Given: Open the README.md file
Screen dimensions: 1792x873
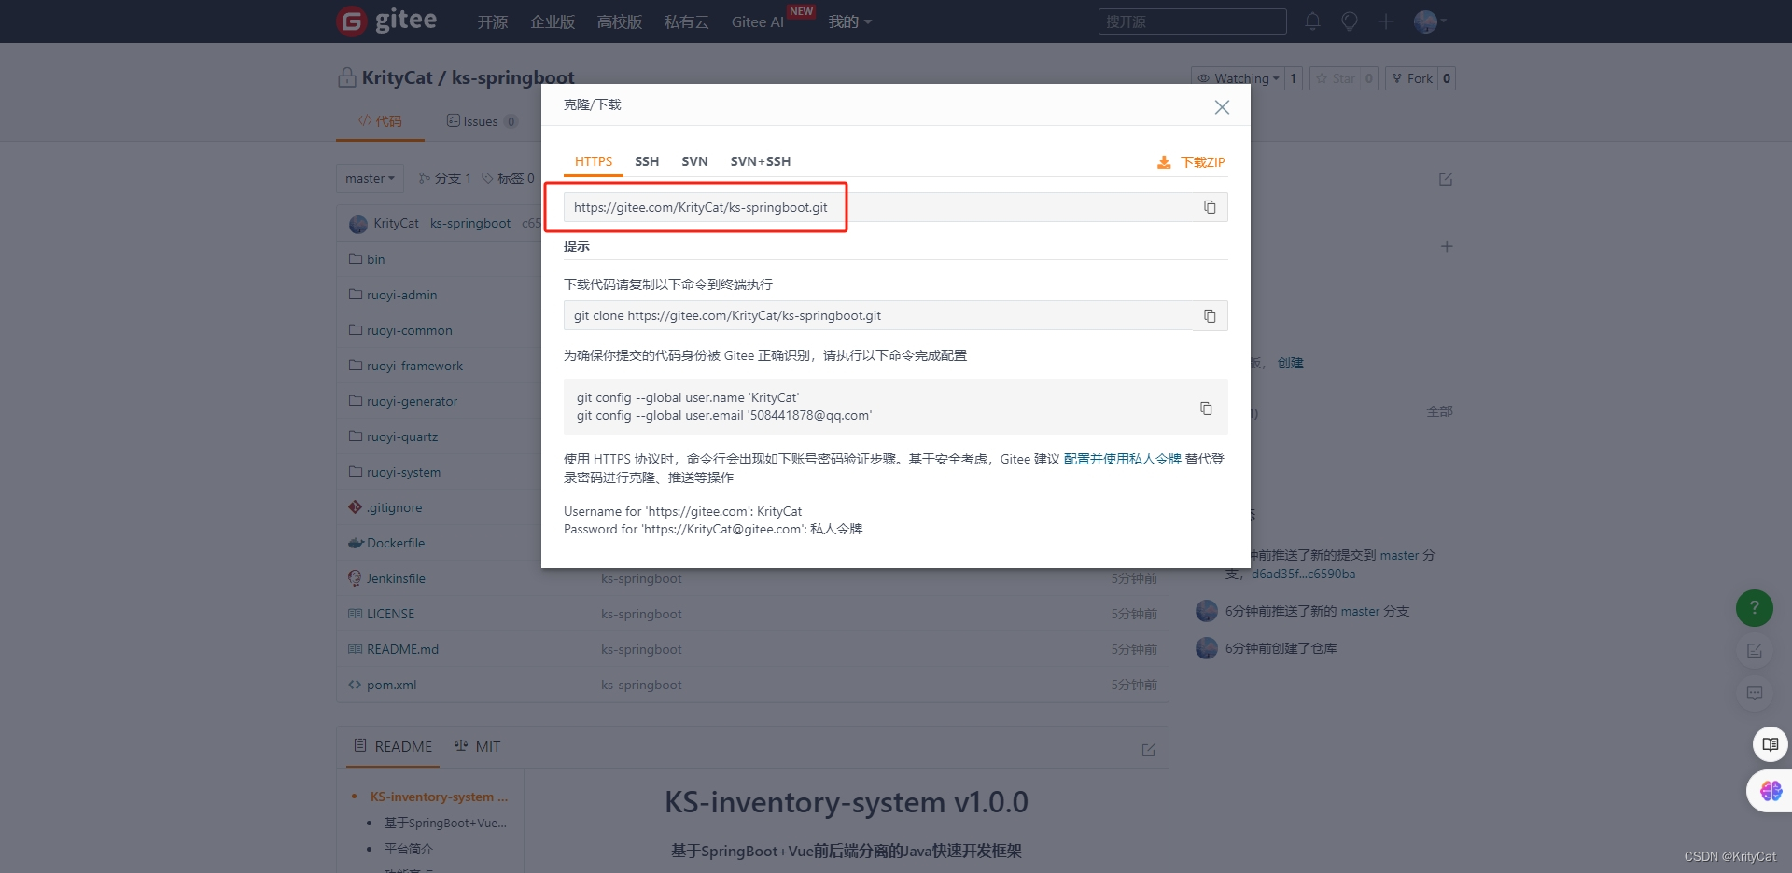Looking at the screenshot, I should [x=402, y=649].
